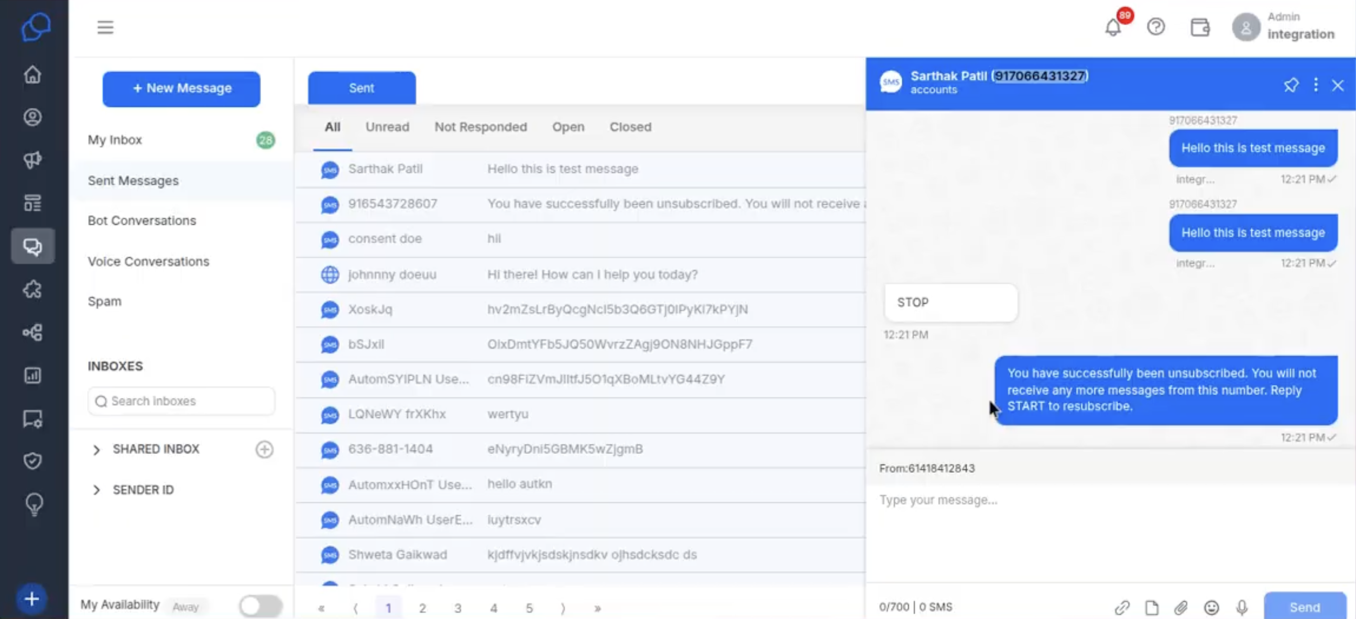Record voice with the microphone icon
Screen dimensions: 1356x619
point(1242,607)
